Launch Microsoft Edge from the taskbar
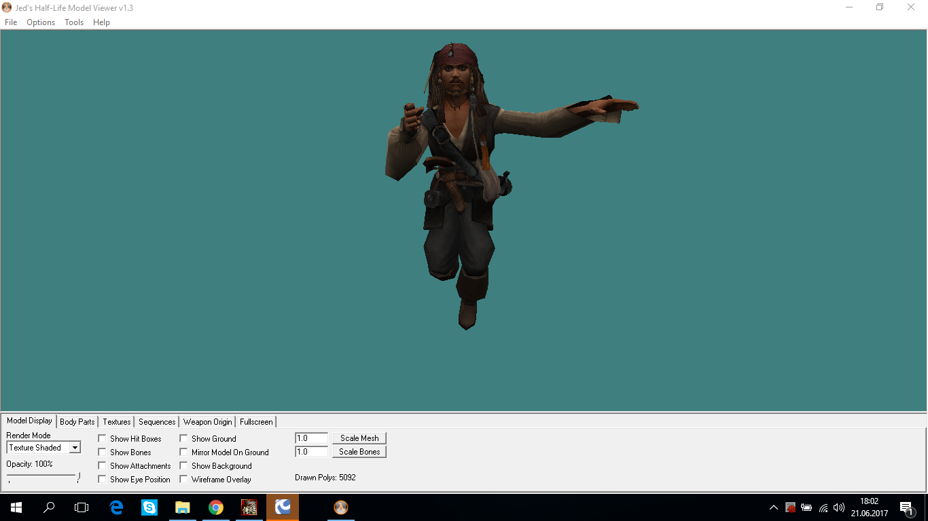The image size is (928, 521). 116,507
